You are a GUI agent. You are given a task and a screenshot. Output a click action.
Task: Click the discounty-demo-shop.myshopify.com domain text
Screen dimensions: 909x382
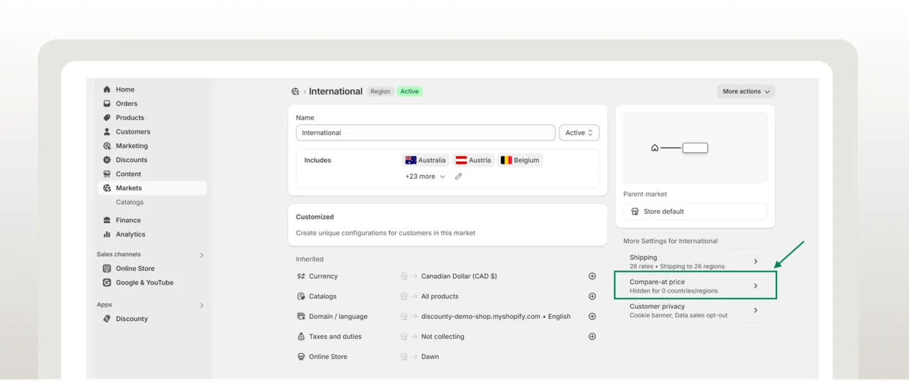click(480, 316)
